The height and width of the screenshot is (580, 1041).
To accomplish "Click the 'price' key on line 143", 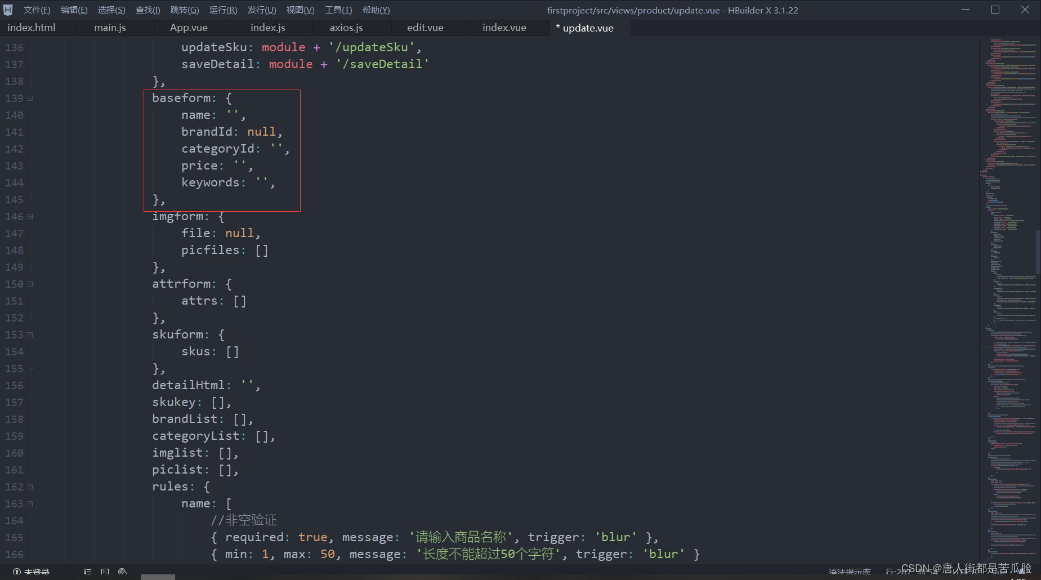I will coord(199,166).
